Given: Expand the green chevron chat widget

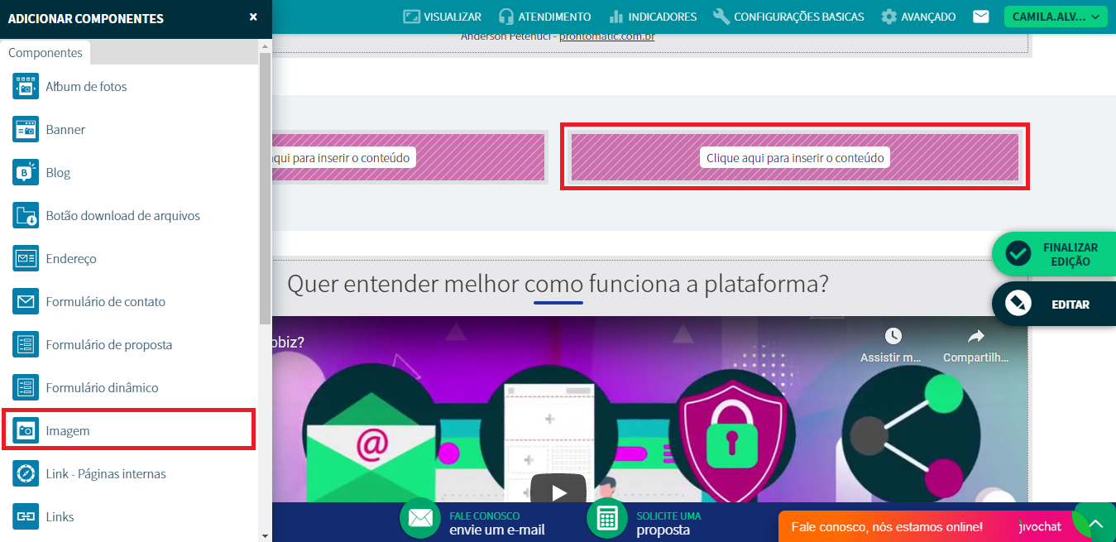Looking at the screenshot, I should click(x=1095, y=525).
